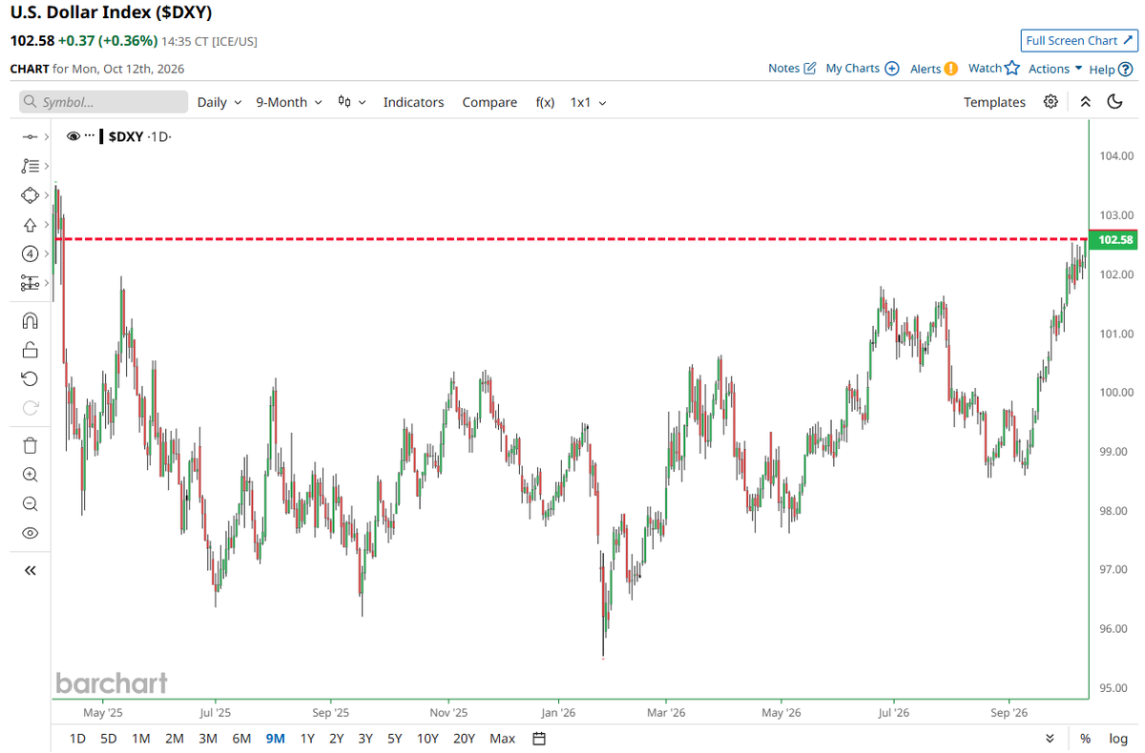The width and height of the screenshot is (1145, 753).
Task: Select the 5Y range
Action: coord(394,739)
